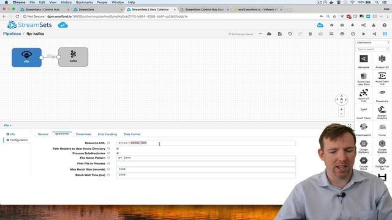Add the Google Cloud destination
The height and width of the screenshot is (220, 392).
pyautogui.click(x=363, y=164)
